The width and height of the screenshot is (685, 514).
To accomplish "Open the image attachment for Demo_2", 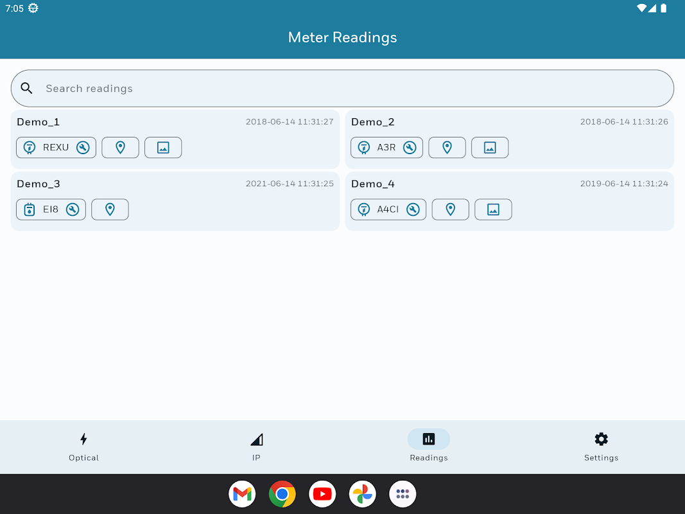I will tap(490, 147).
